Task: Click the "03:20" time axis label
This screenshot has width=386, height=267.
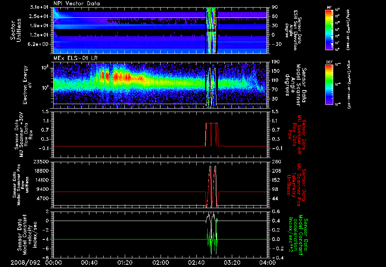Action: (x=232, y=262)
